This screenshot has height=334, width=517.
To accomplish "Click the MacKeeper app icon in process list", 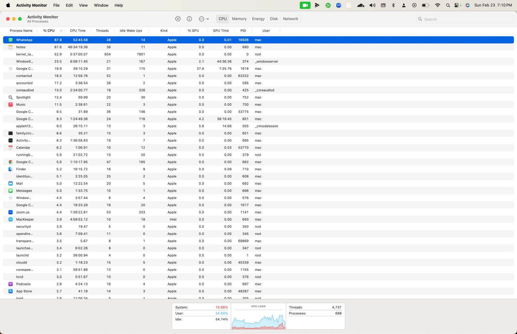I will point(10,219).
